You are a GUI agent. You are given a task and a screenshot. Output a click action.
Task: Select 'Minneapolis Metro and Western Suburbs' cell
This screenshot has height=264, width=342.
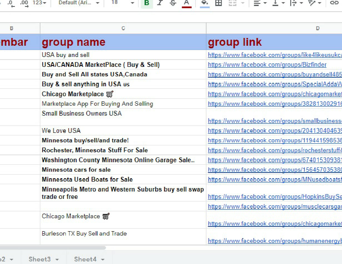[x=123, y=193]
